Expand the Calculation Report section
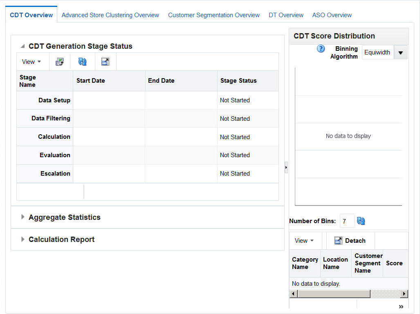Screen dimensions: 420x314 pos(23,239)
